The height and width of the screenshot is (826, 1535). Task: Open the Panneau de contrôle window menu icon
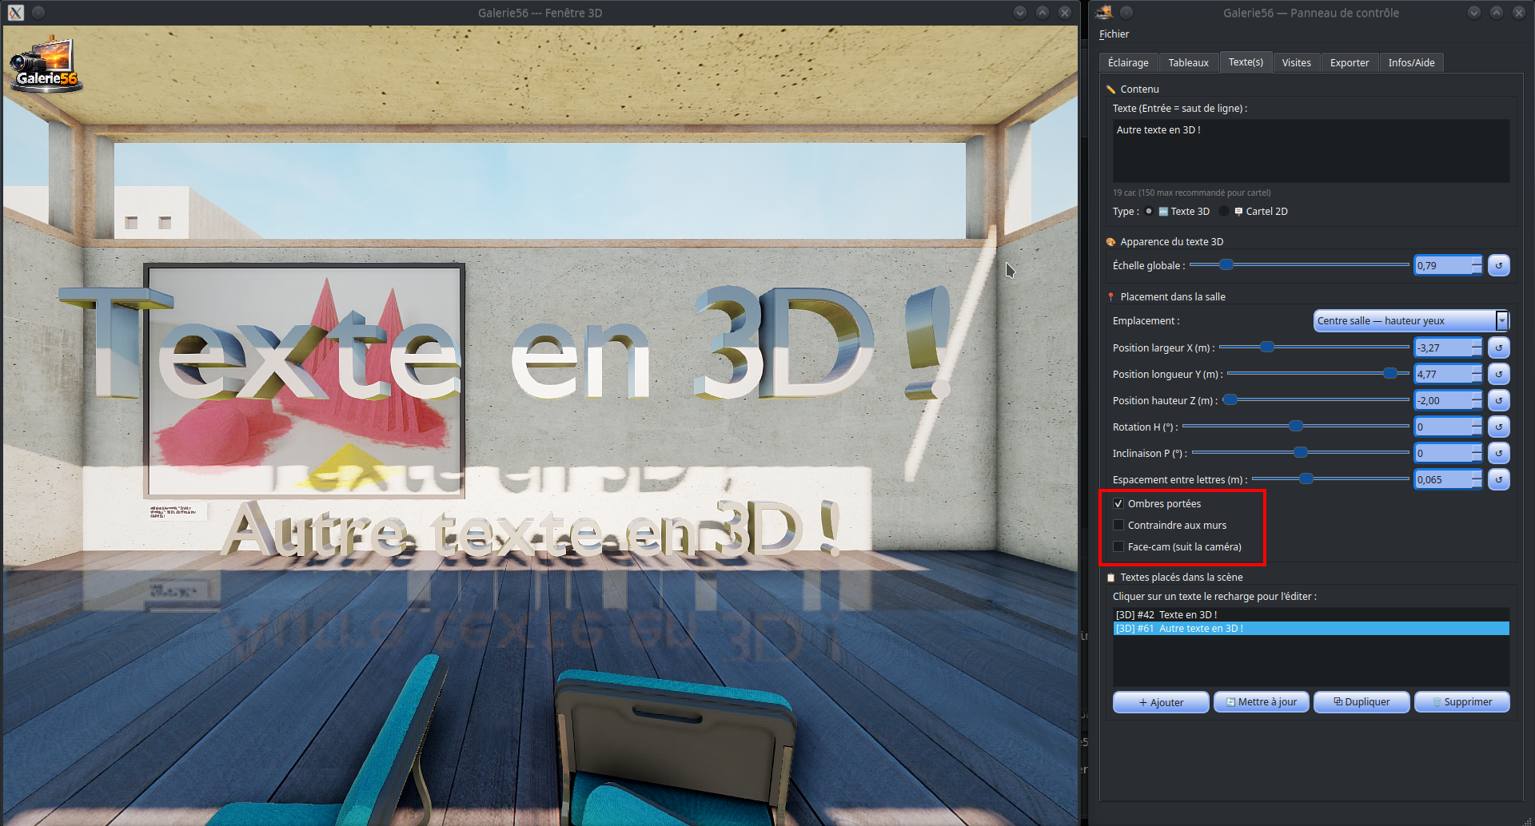[x=1104, y=12]
